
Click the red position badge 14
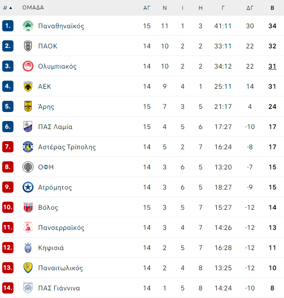[x=8, y=288]
